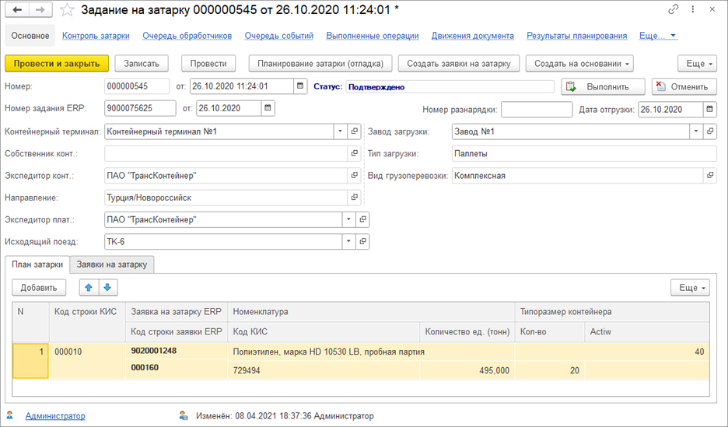Click Добавить to add a row
Screen dimensions: 728x427
(x=39, y=288)
